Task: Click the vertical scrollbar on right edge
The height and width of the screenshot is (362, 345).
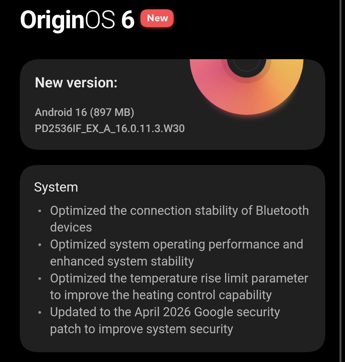Action: pyautogui.click(x=340, y=181)
